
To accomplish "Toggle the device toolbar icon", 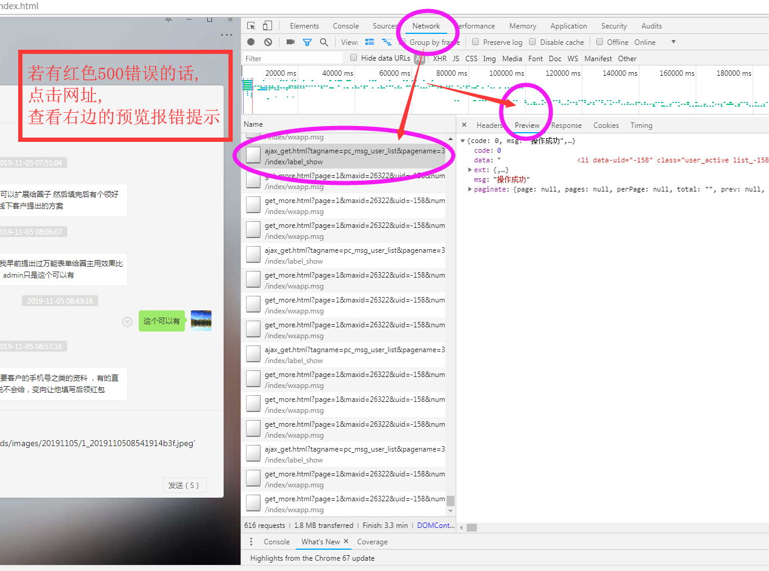I will (x=267, y=26).
